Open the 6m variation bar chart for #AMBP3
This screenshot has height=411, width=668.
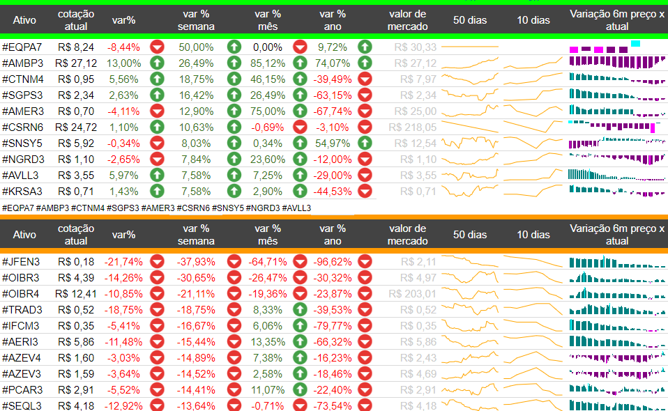click(617, 62)
